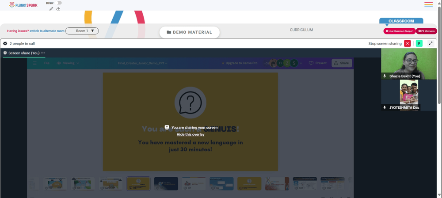The width and height of the screenshot is (442, 198).
Task: Select the pencil drawing tool
Action: pyautogui.click(x=51, y=9)
